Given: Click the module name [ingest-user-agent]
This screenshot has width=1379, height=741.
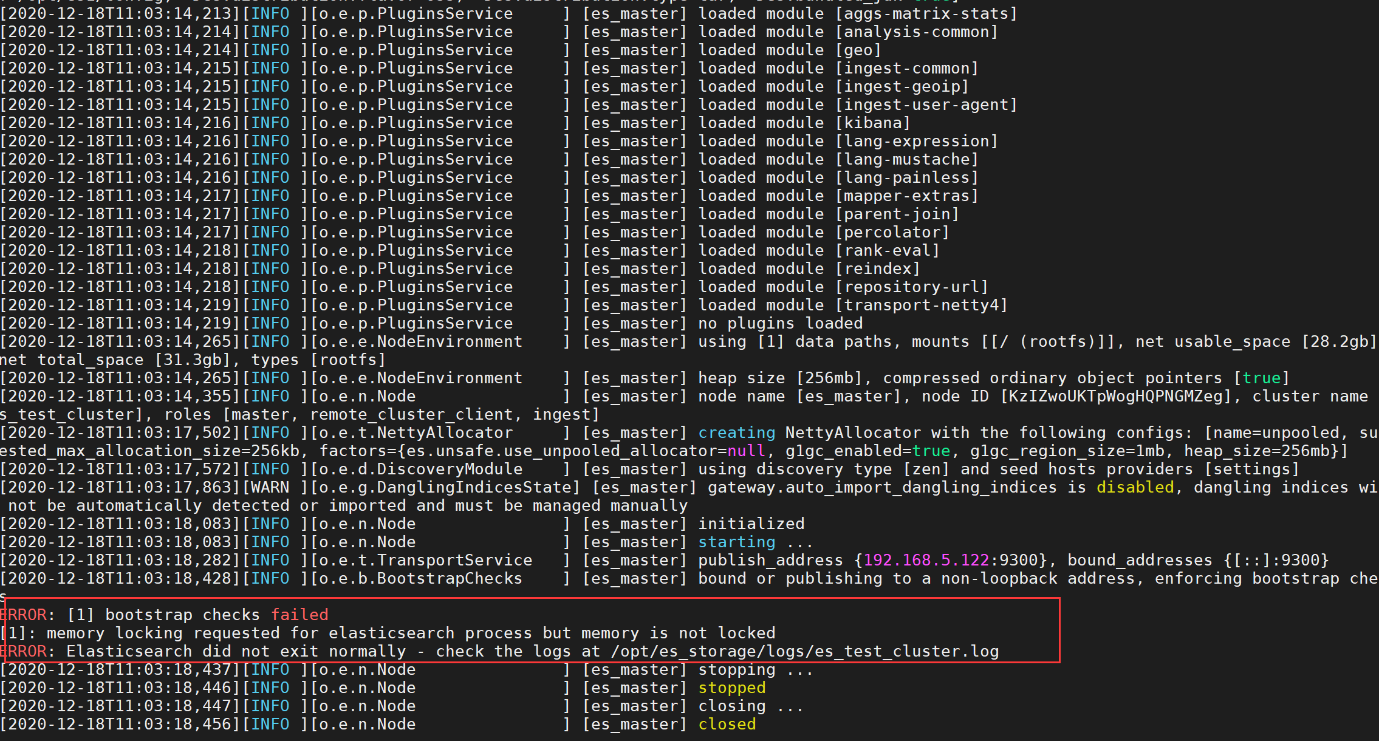Looking at the screenshot, I should click(926, 104).
